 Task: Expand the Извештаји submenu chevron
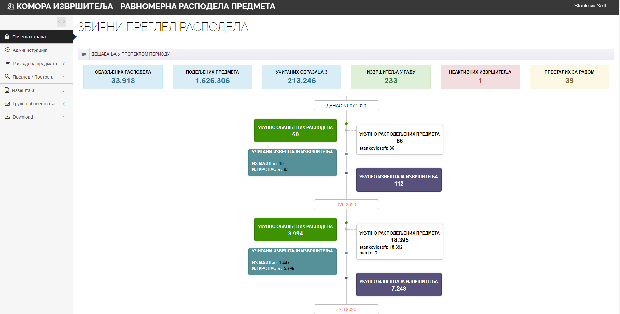[64, 90]
